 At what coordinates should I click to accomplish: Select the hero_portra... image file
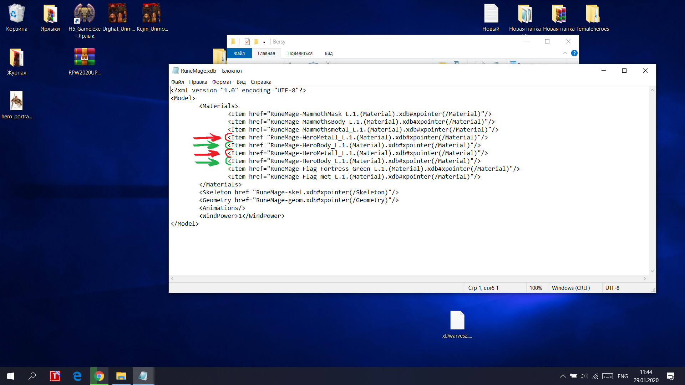pos(16,105)
